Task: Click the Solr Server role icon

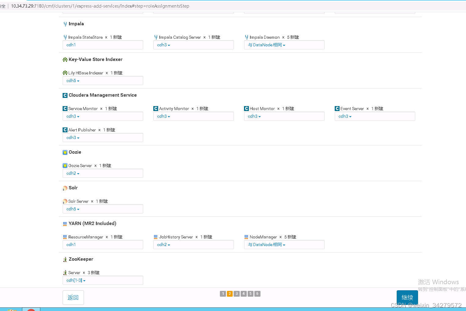Action: tap(65, 201)
